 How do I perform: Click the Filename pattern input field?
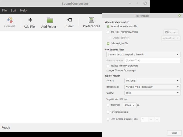click(152, 60)
